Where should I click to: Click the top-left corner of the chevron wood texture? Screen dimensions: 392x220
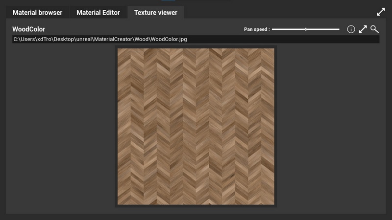click(x=119, y=49)
